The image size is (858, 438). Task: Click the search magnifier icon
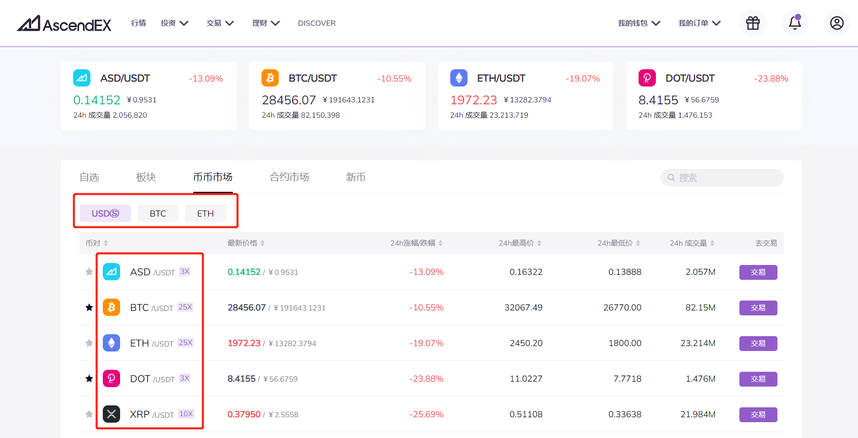671,177
